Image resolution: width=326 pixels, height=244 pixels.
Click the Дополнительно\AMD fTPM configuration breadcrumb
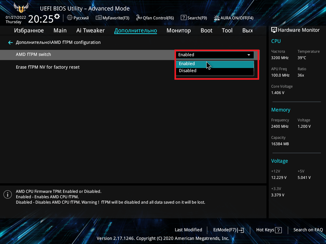[x=58, y=42]
